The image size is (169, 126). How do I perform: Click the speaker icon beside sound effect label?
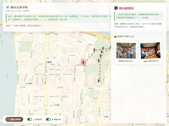point(53,119)
